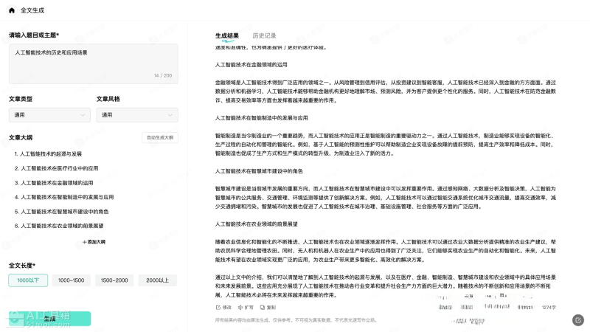Click the round floating edit icon at bottom right
The width and height of the screenshot is (590, 332).
click(x=578, y=319)
